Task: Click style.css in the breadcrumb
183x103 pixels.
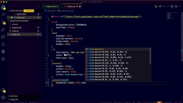Action: pos(51,11)
